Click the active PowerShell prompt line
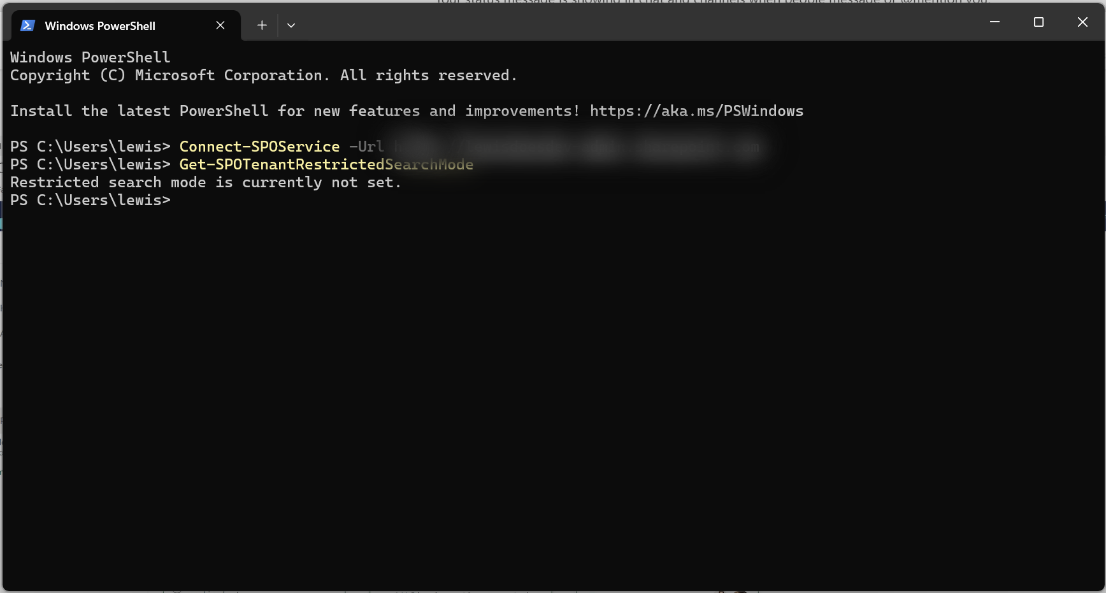 pos(89,200)
